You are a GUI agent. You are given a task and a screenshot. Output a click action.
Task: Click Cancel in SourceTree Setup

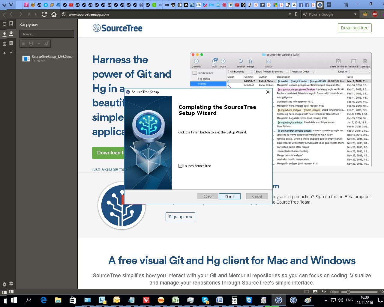[257, 196]
